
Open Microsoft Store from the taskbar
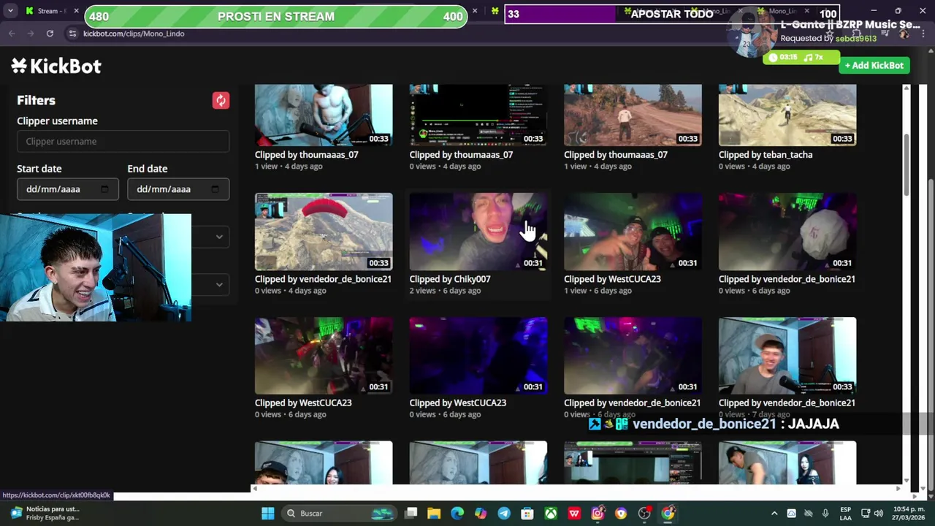(x=527, y=513)
